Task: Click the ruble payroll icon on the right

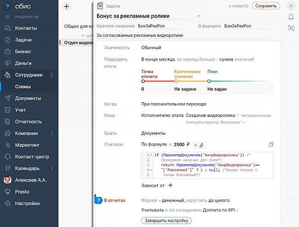Action: click(x=291, y=28)
